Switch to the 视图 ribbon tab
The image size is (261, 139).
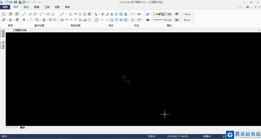[57, 7]
